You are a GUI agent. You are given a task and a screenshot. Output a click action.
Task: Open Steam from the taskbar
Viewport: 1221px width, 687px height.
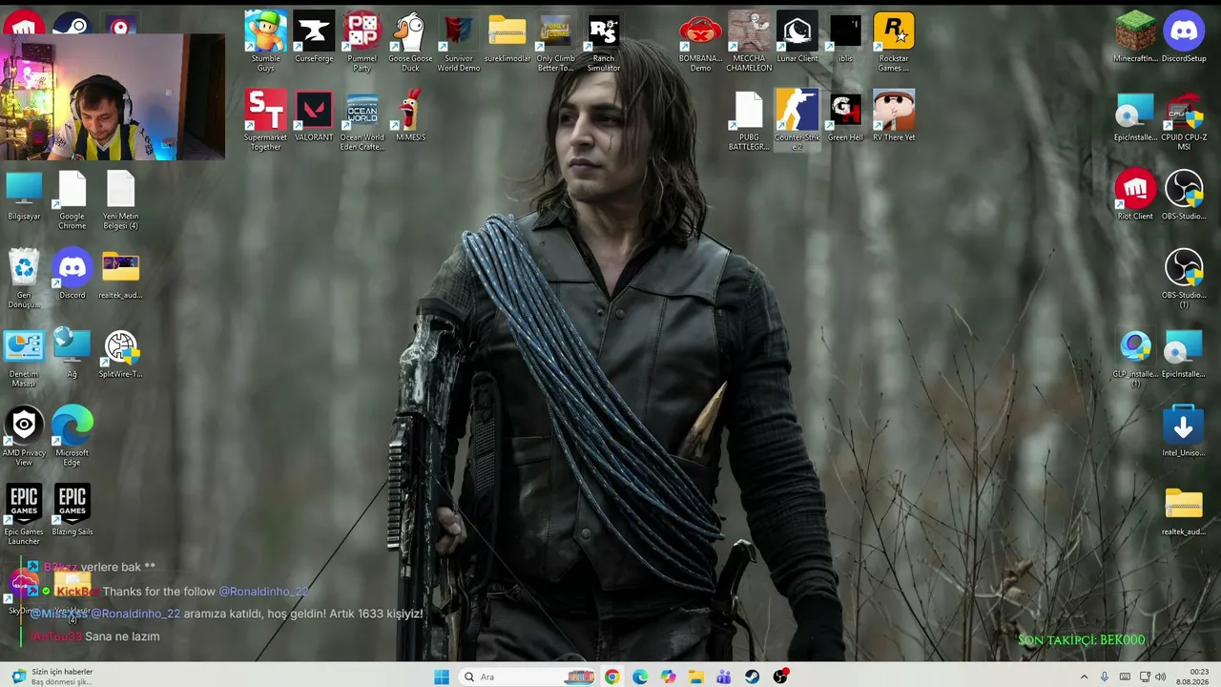753,677
